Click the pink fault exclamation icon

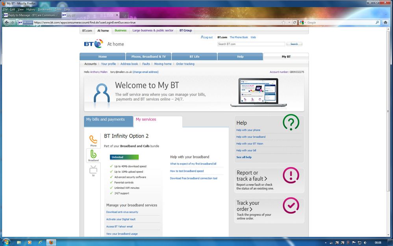tap(291, 175)
